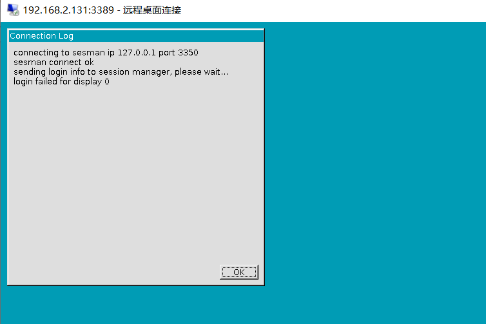Click the 192.168.2.131:3389 address in window title
Screen dimensions: 486x324
point(68,10)
